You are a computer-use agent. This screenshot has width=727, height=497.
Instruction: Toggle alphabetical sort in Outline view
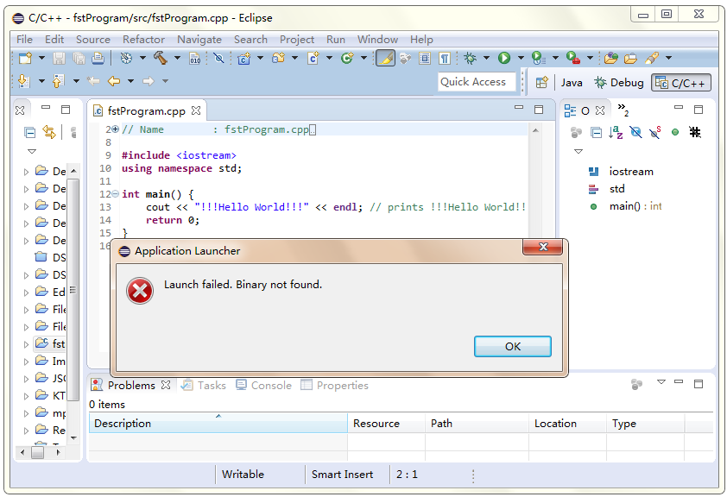[616, 133]
